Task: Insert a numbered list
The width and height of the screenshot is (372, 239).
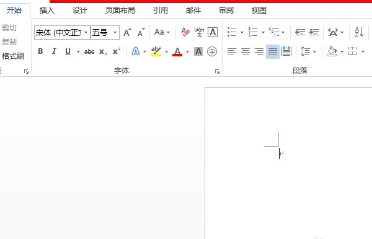Action: click(253, 32)
